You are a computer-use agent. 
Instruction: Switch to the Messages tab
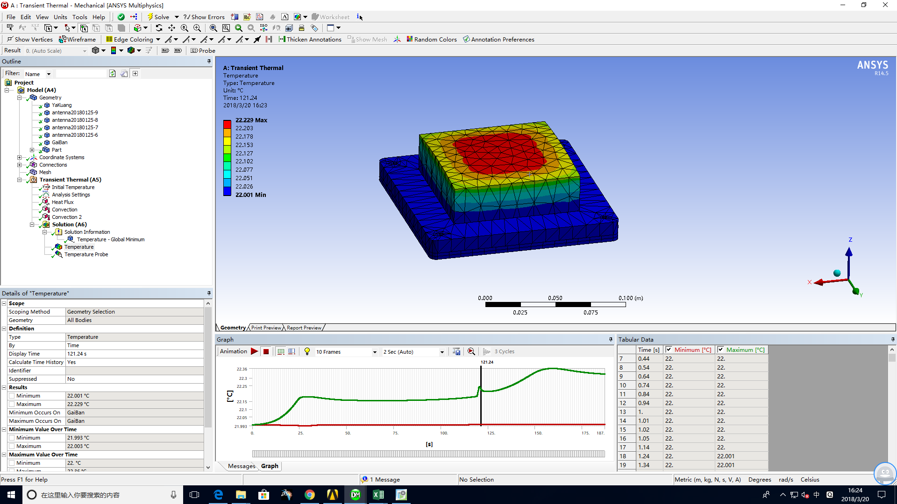point(242,466)
